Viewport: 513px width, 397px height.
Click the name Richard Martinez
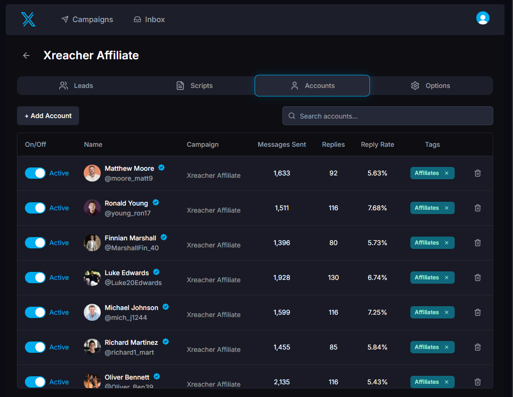click(x=131, y=342)
